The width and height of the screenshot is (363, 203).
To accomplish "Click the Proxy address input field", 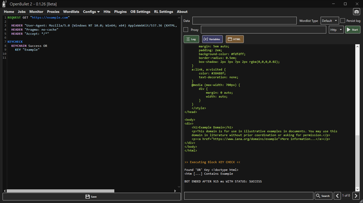I will pos(264,30).
